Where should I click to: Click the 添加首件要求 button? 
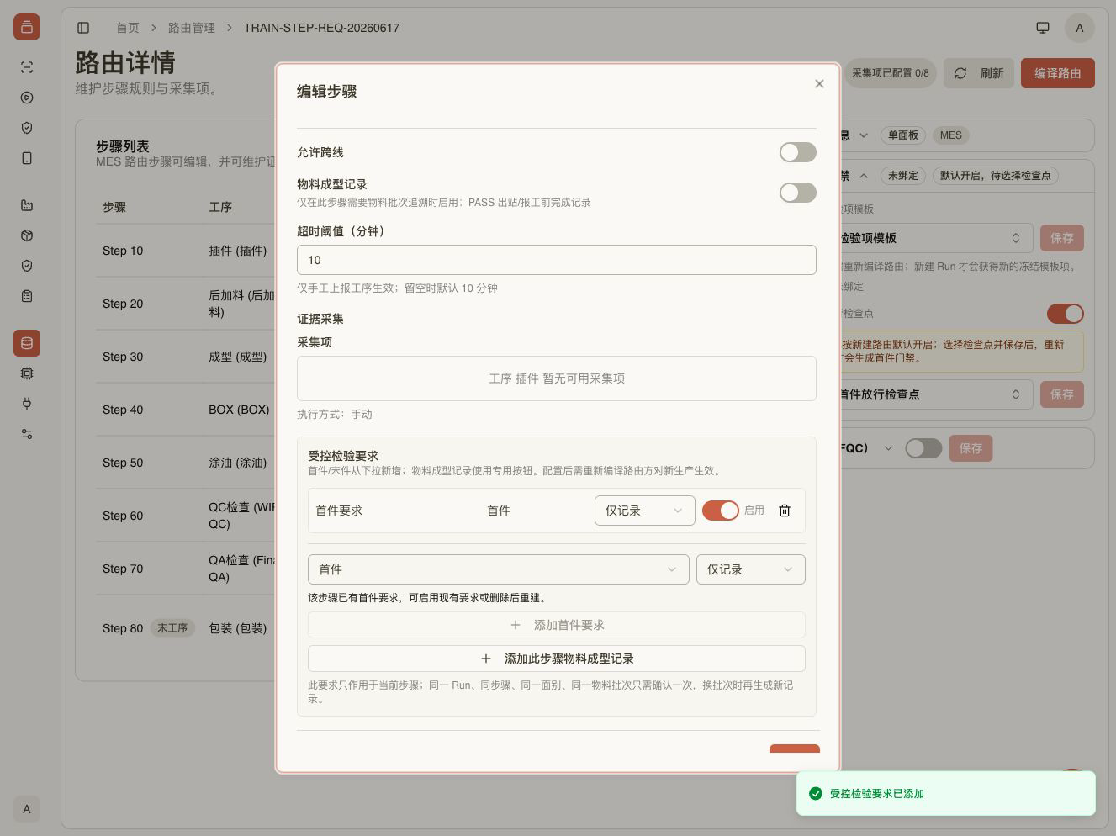pos(557,625)
